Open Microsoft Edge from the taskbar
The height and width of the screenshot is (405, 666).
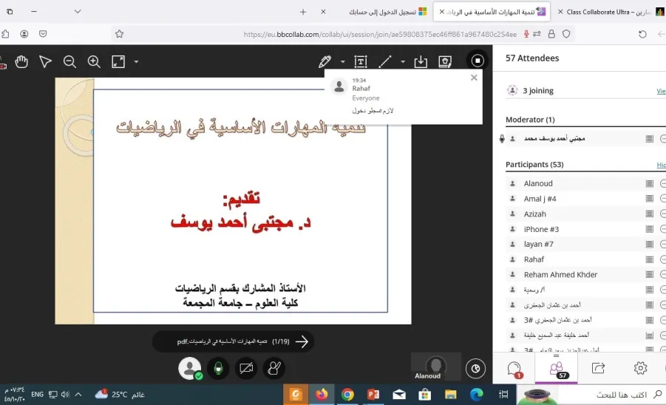click(x=477, y=395)
